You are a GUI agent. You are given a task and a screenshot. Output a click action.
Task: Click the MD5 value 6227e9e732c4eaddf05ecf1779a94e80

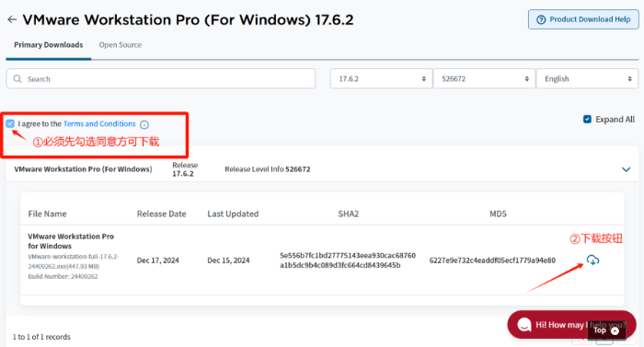(x=492, y=260)
